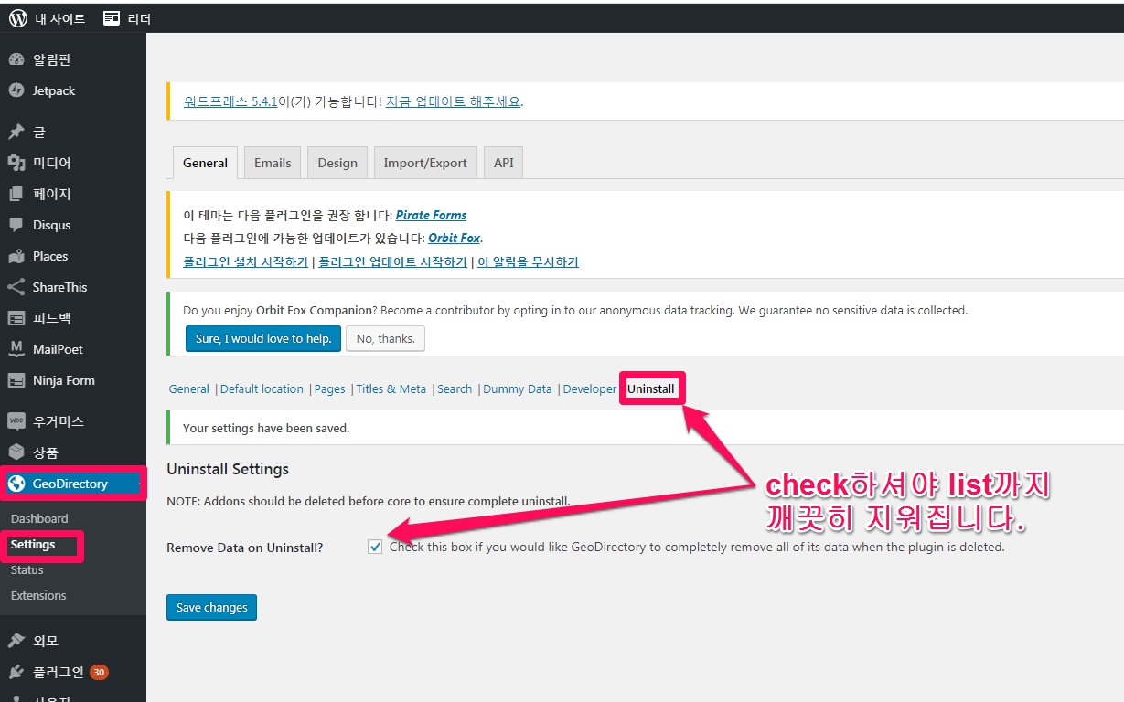Click the pushpin icon beside 글
The width and height of the screenshot is (1124, 702).
click(16, 132)
